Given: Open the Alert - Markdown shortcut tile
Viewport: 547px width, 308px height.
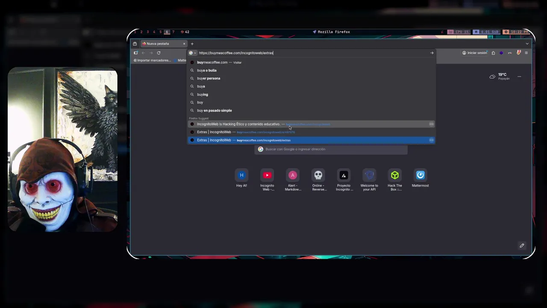Looking at the screenshot, I should 293,180.
